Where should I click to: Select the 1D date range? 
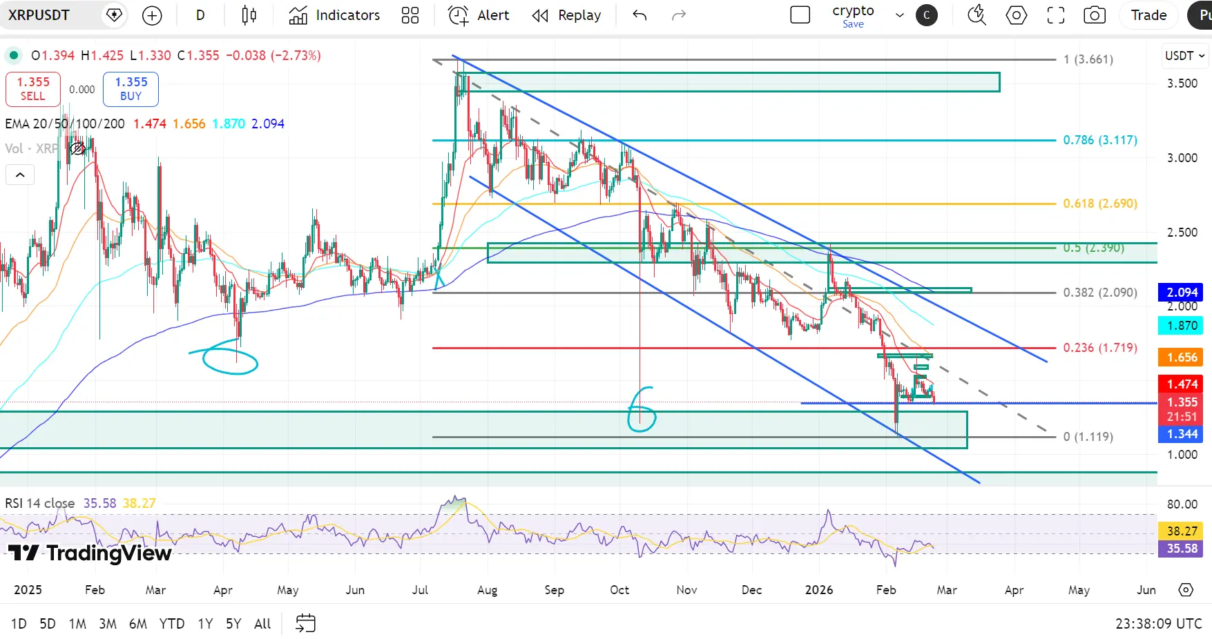(19, 624)
